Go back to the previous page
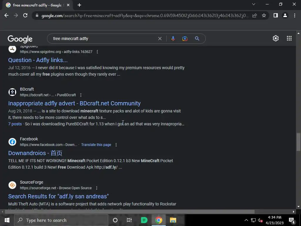301x226 pixels. click(x=6, y=15)
